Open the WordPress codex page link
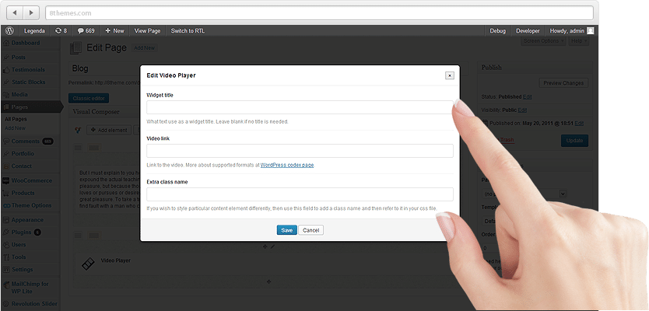 pyautogui.click(x=287, y=165)
